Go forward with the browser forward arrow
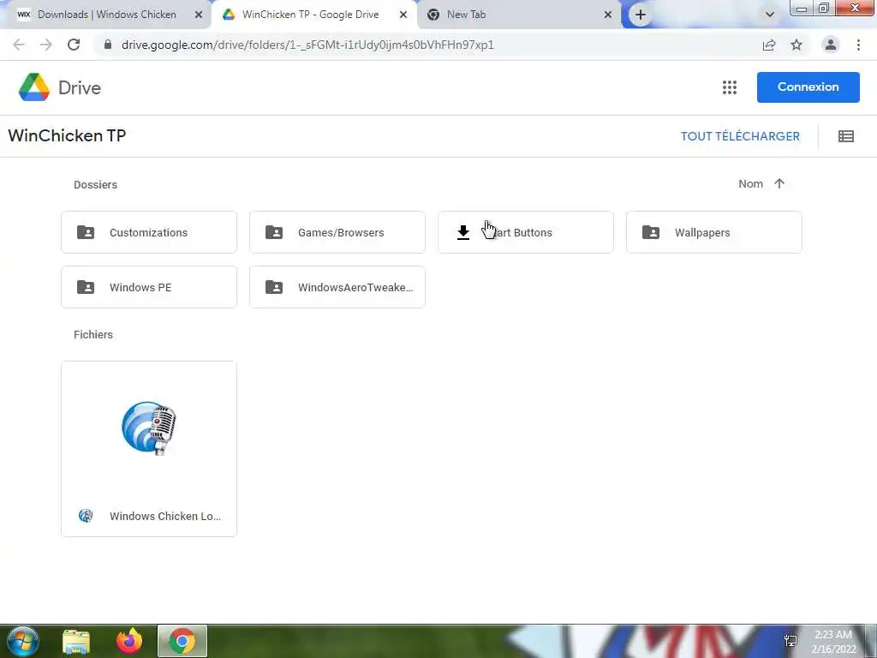This screenshot has height=658, width=877. (x=46, y=45)
